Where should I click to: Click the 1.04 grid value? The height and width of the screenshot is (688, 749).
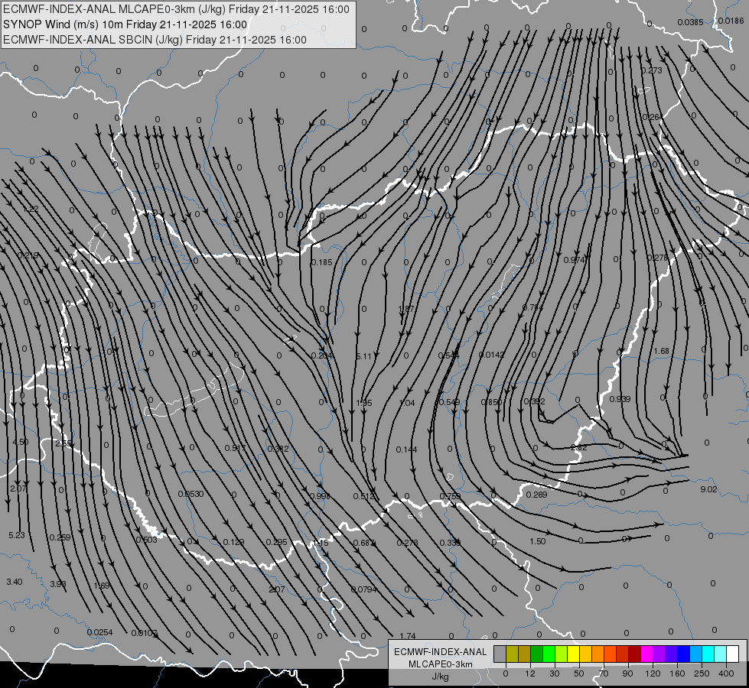tap(407, 403)
